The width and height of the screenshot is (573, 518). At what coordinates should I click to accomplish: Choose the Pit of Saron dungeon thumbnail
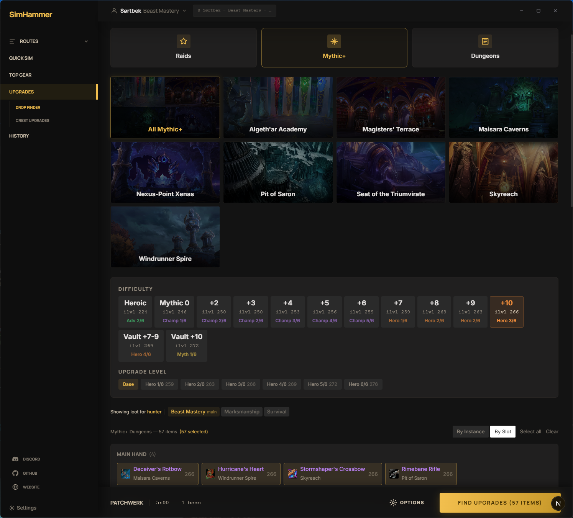pos(278,172)
